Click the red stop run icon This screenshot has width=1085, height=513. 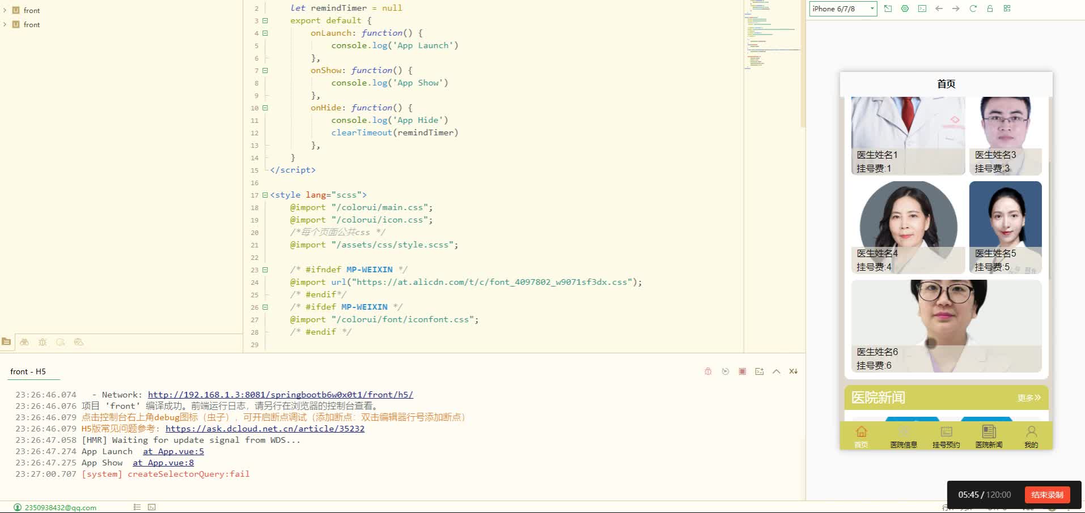tap(742, 371)
